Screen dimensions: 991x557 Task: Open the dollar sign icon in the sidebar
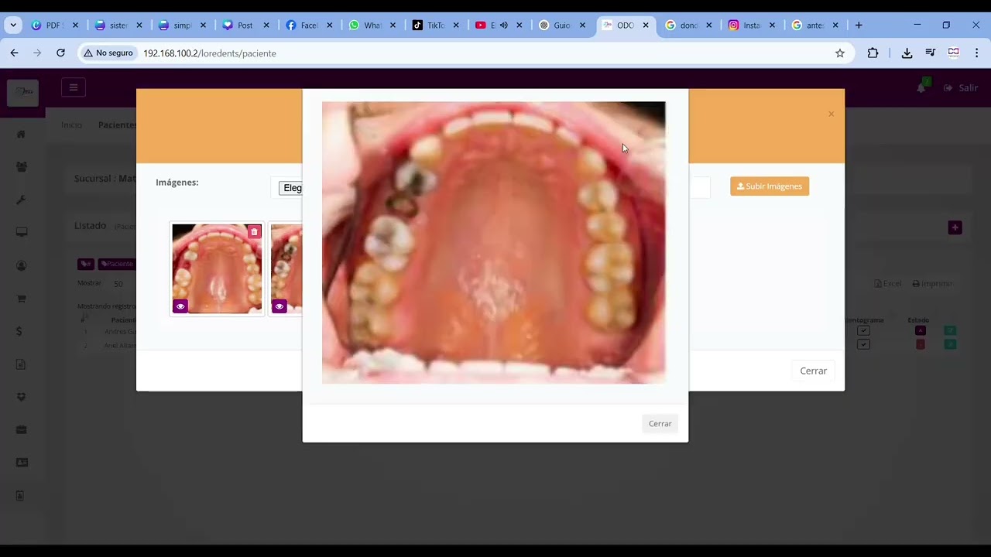[19, 331]
